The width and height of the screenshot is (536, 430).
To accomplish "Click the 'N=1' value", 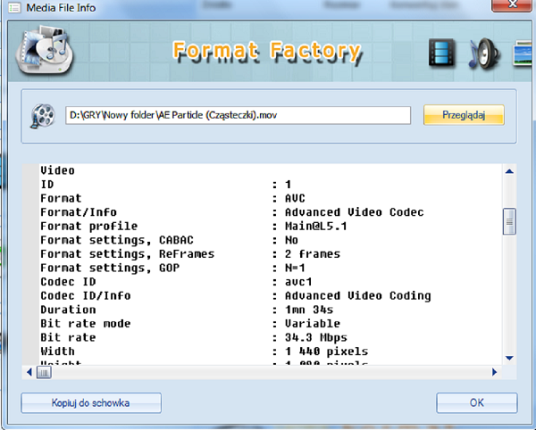I will 295,268.
